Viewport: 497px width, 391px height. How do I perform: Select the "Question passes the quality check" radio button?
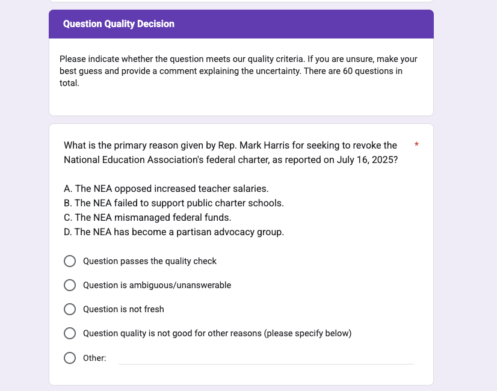point(70,261)
